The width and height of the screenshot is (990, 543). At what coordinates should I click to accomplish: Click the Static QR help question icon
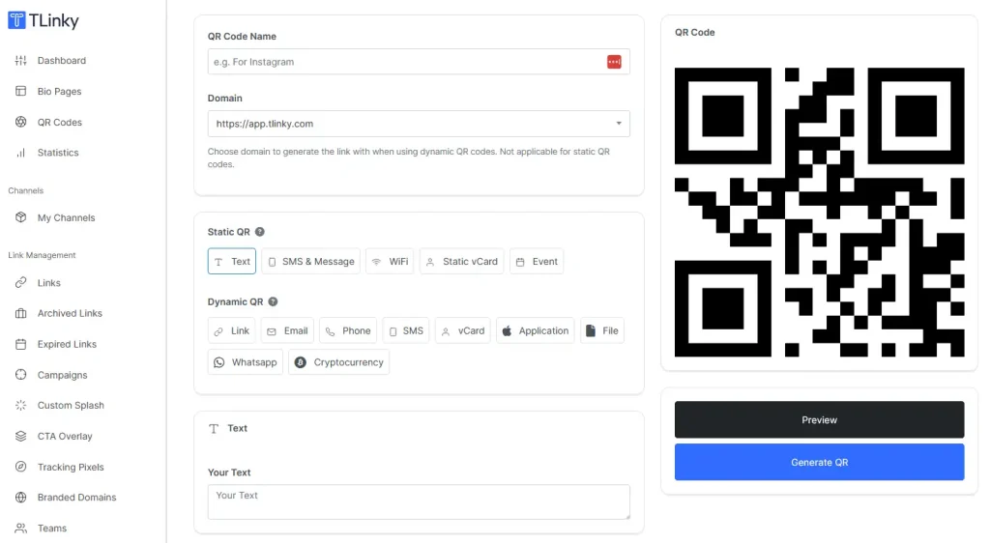[x=259, y=232]
